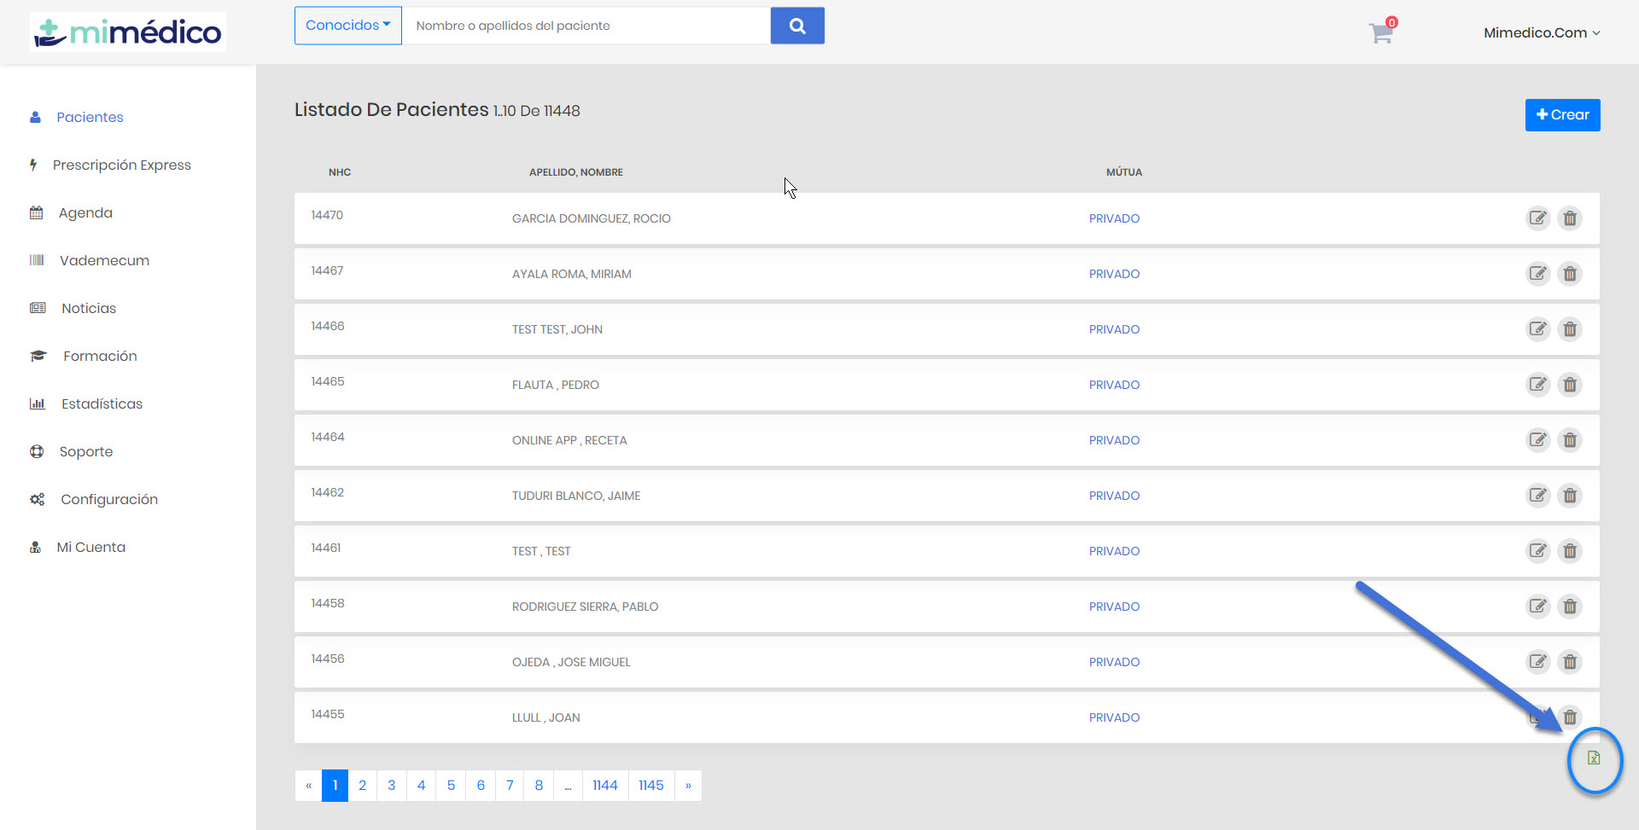The height and width of the screenshot is (830, 1639).
Task: Click the shopping cart icon
Action: coord(1380,33)
